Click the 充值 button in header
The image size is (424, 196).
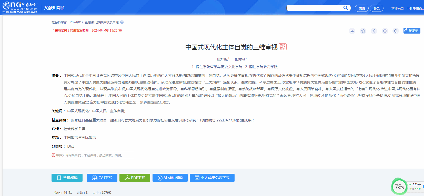click(361, 8)
